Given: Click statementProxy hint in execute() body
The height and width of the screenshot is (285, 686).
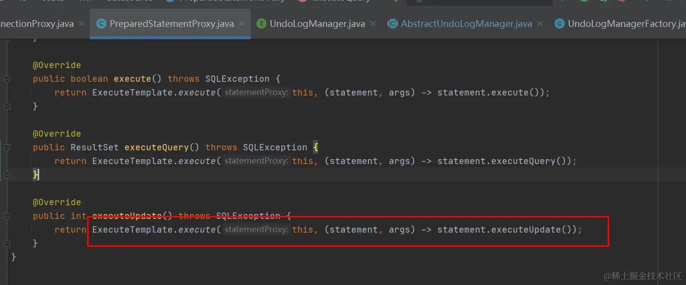Looking at the screenshot, I should coord(257,93).
